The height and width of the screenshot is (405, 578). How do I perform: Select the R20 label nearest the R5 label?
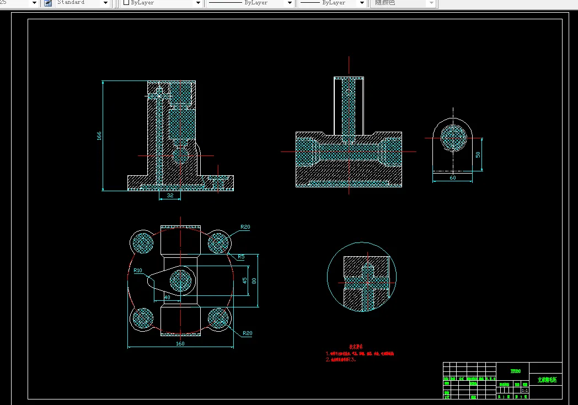245,227
